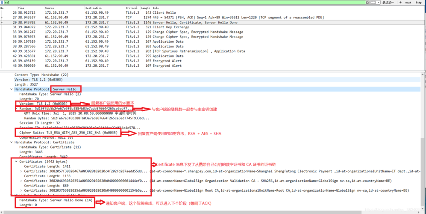Image resolution: width=426 pixels, height=214 pixels.
Task: Collapse the Certificates (3442 bytes) node
Action: (16, 161)
